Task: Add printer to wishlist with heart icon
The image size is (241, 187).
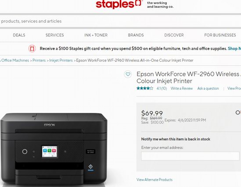Action: (x=128, y=74)
